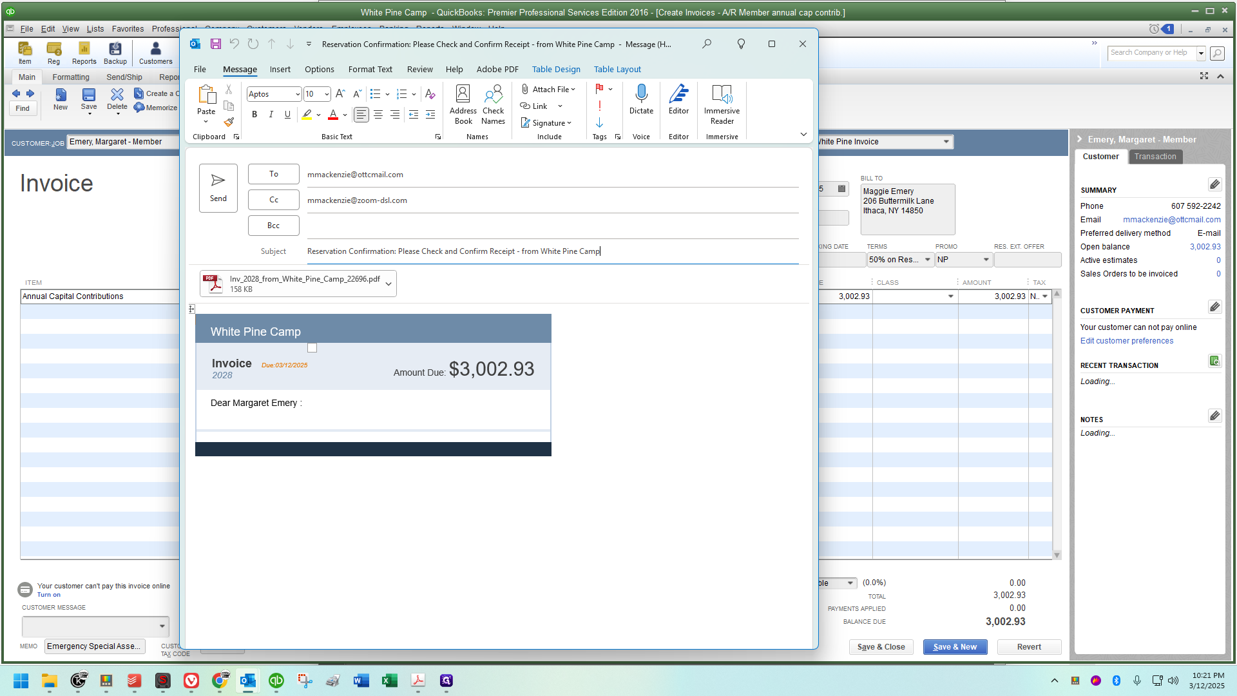Click the Cut scissors icon

(229, 90)
